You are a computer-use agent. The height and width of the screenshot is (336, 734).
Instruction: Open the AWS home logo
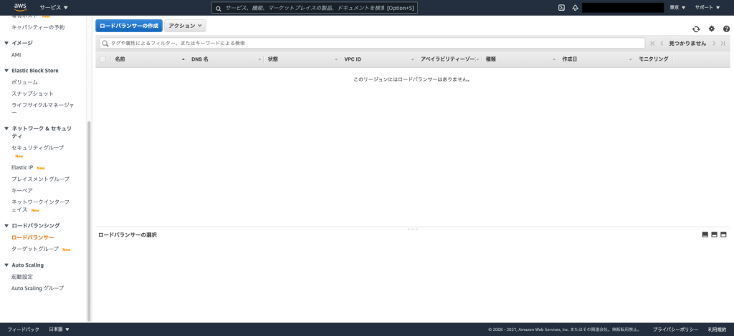pos(20,7)
